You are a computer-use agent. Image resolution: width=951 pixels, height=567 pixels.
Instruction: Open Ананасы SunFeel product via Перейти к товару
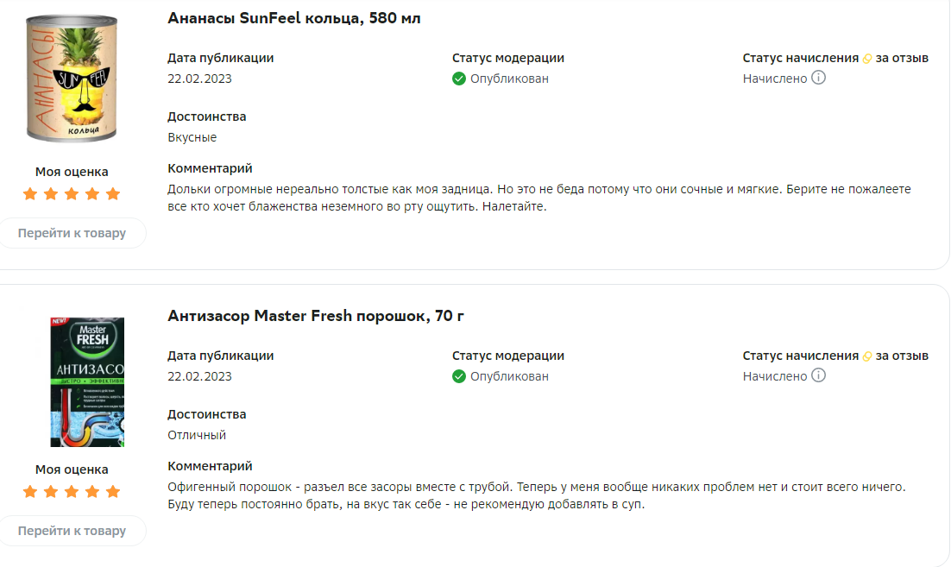point(72,233)
